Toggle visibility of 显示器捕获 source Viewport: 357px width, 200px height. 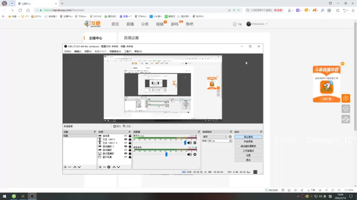click(x=126, y=153)
